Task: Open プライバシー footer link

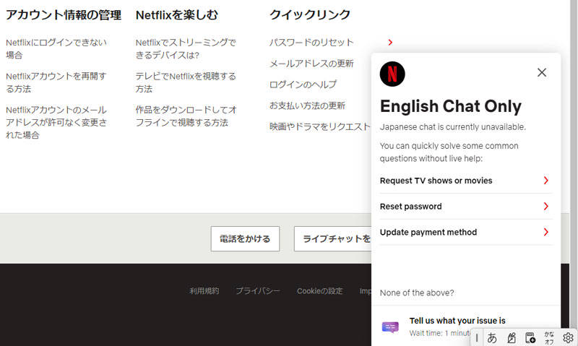Action: point(258,291)
